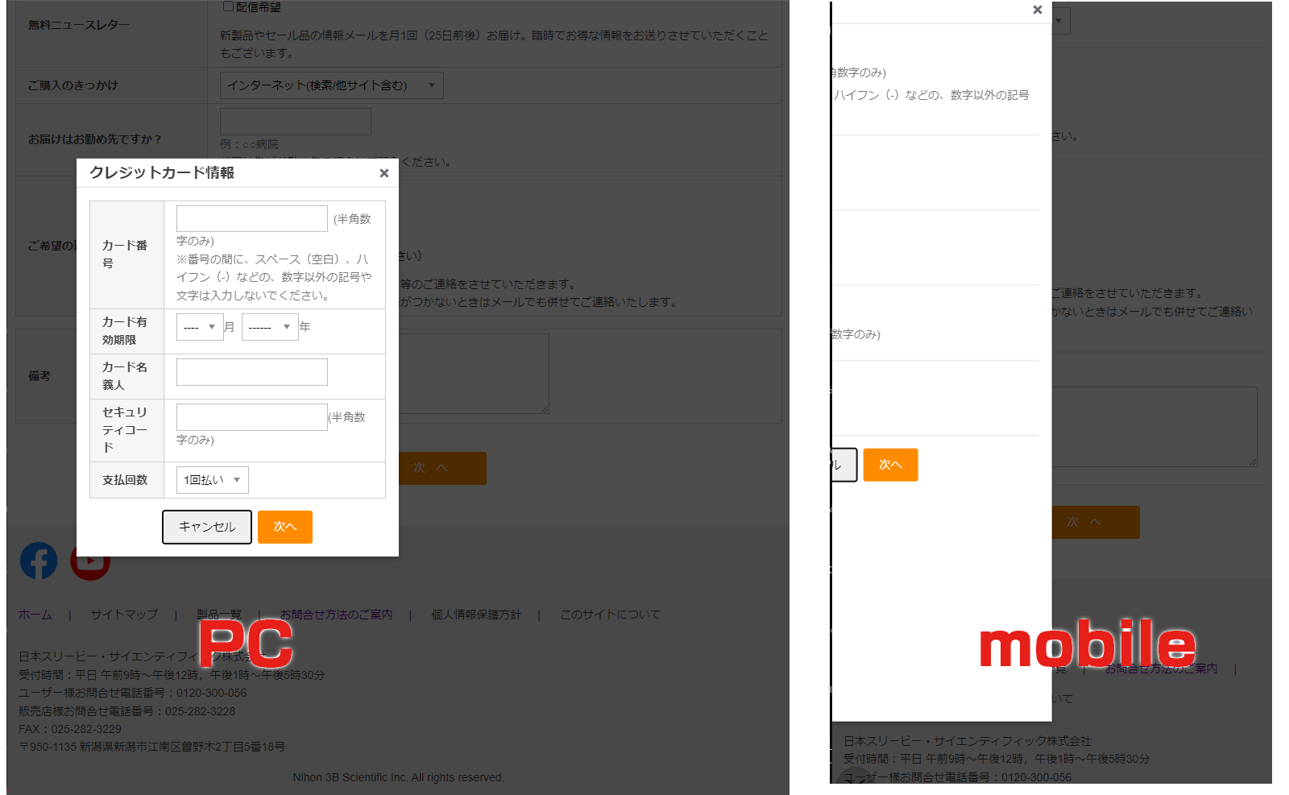Click the remarks textarea on mobile page
The height and width of the screenshot is (795, 1289).
(1154, 427)
